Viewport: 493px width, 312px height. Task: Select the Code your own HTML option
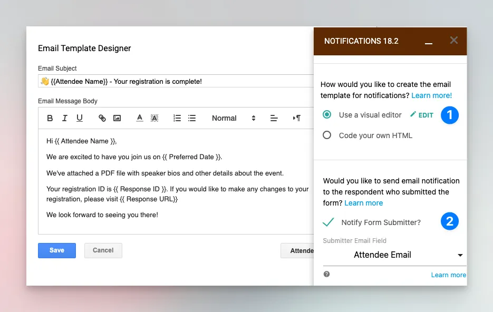[328, 135]
